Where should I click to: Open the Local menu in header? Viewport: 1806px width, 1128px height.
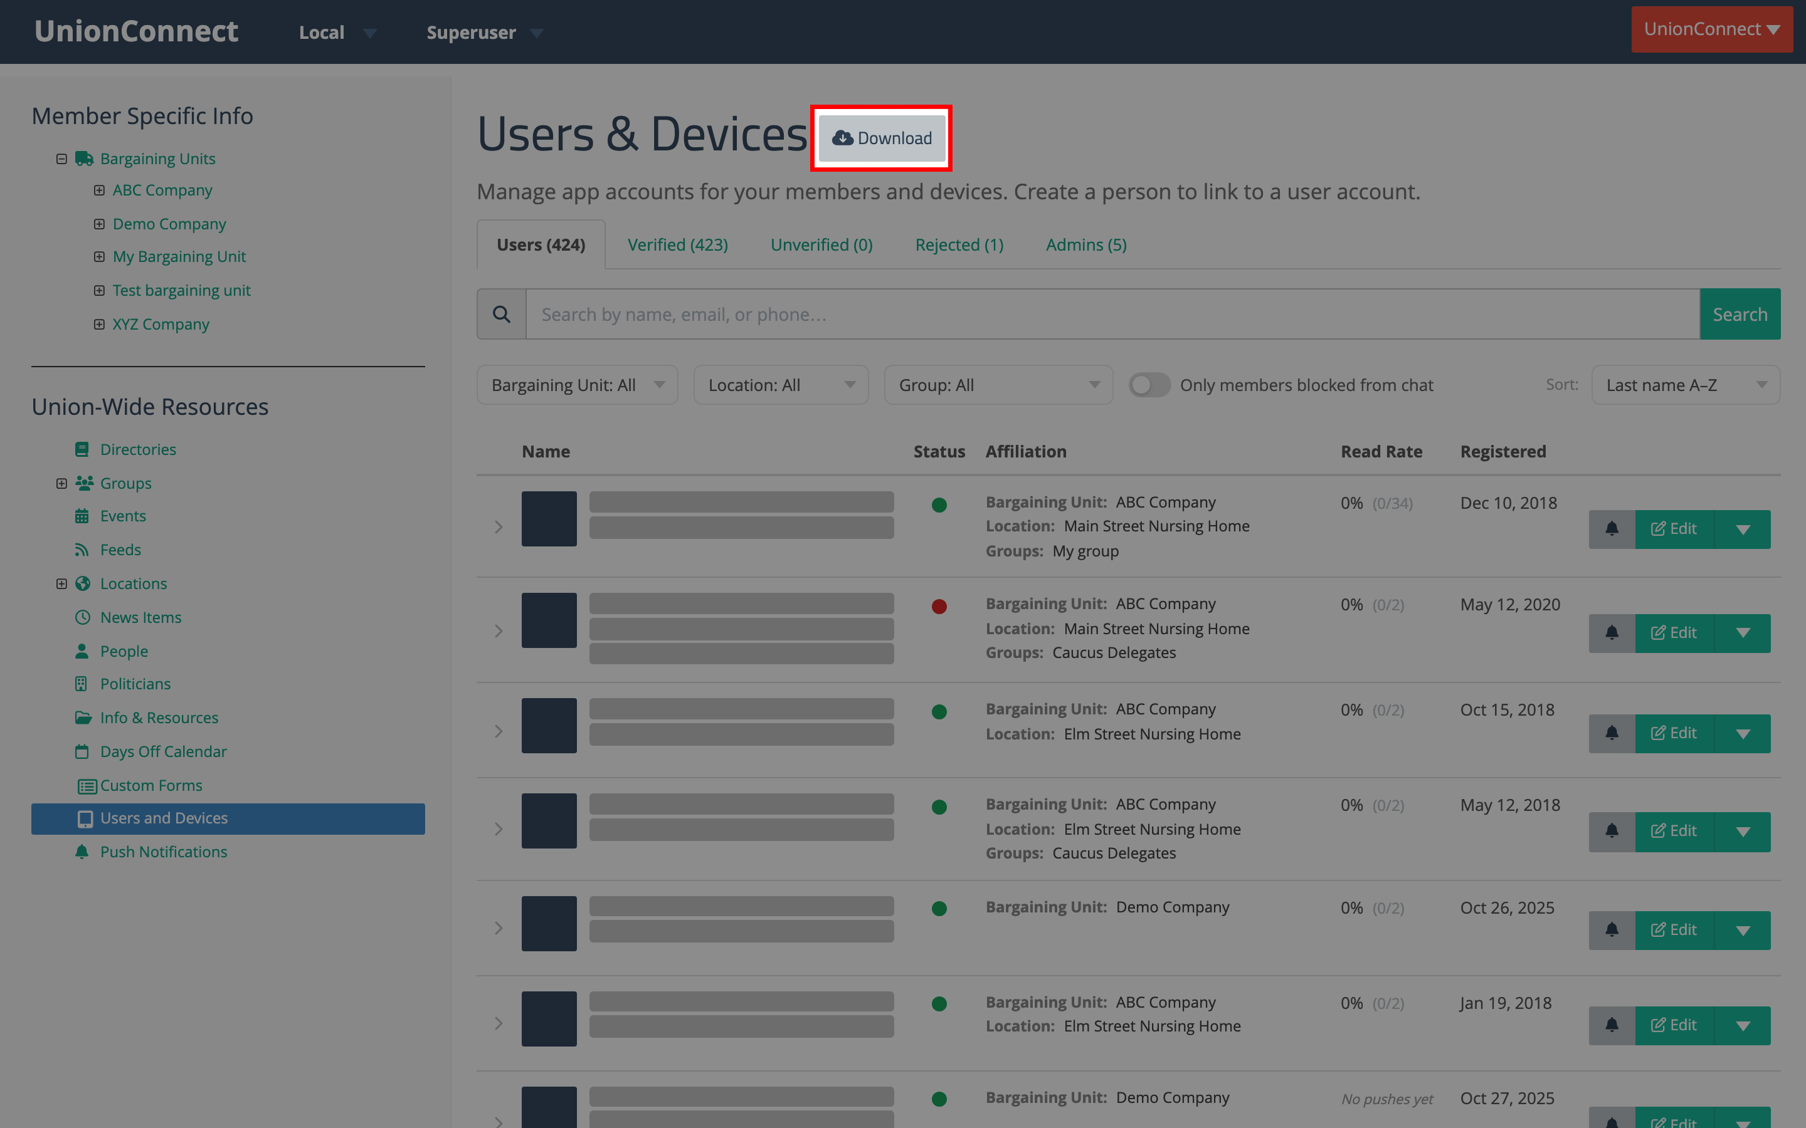(337, 32)
